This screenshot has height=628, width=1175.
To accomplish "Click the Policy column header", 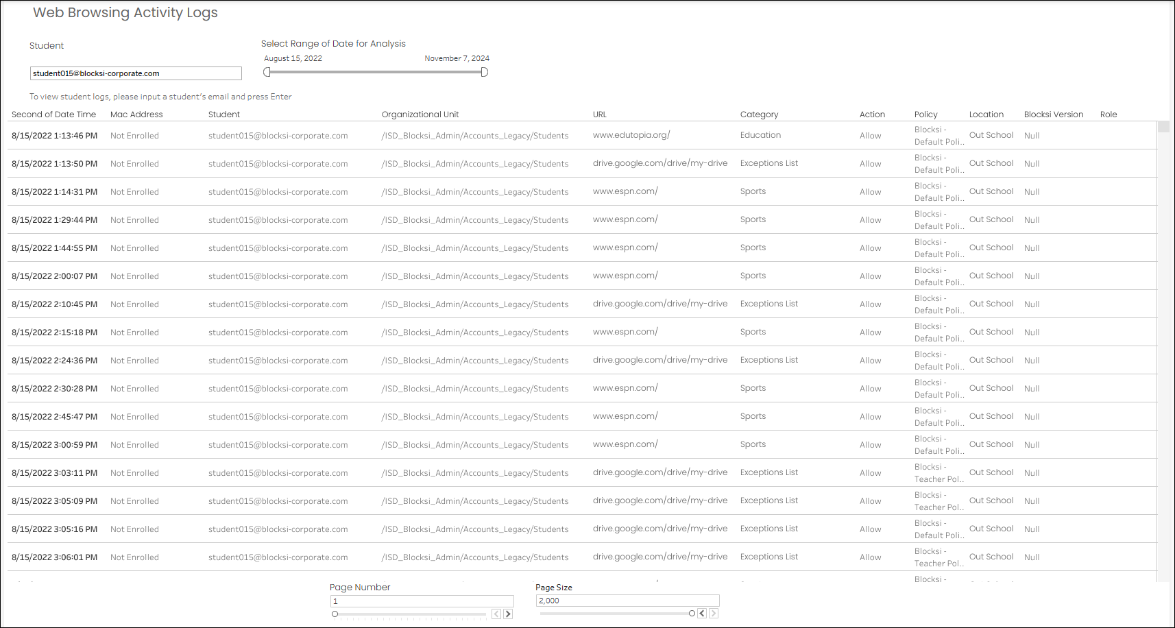I will pyautogui.click(x=925, y=114).
